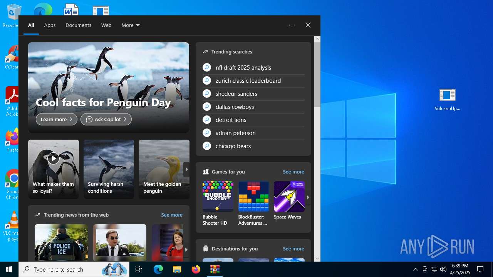Click the 'Trending searches' heading
This screenshot has width=493, height=277.
coord(232,52)
